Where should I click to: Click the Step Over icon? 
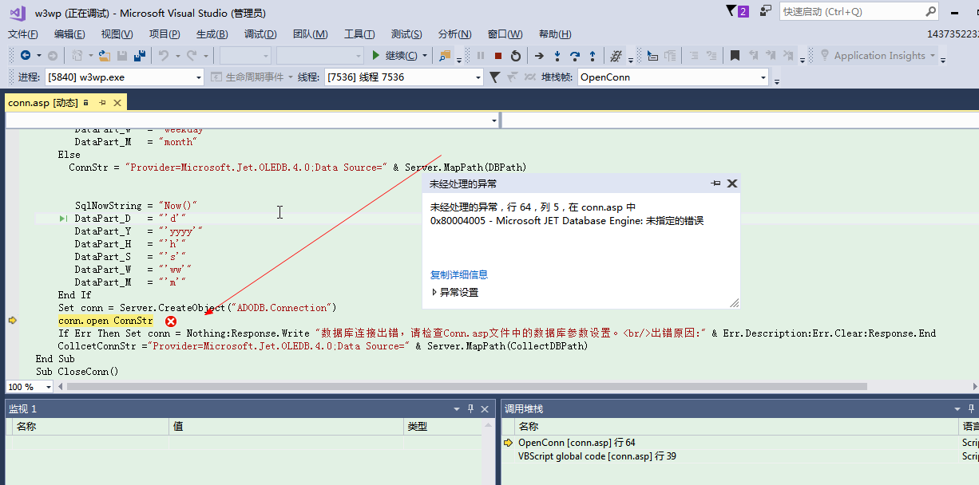(574, 56)
